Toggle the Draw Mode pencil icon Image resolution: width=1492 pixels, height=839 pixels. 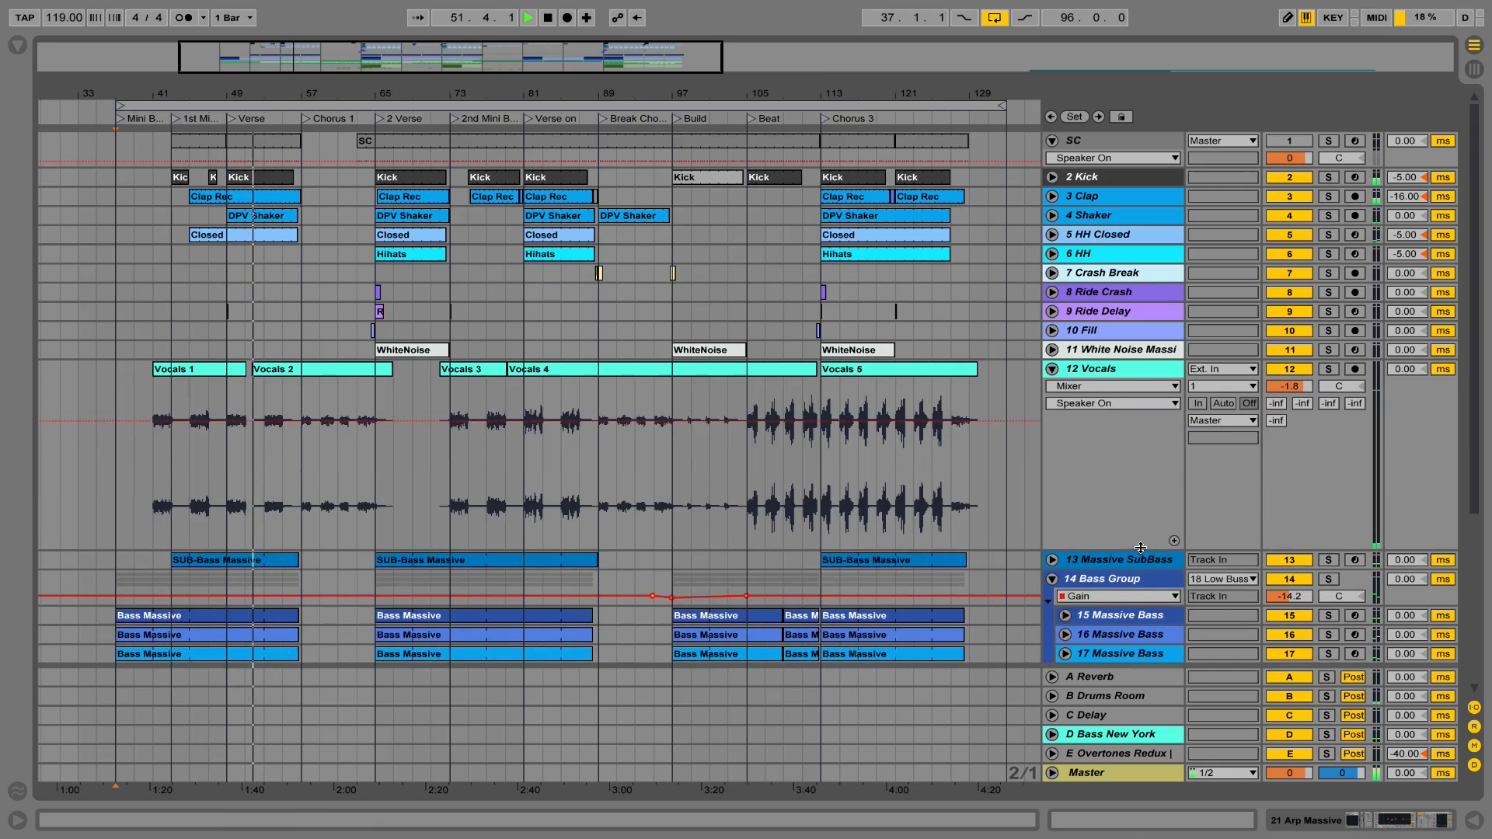[1288, 17]
